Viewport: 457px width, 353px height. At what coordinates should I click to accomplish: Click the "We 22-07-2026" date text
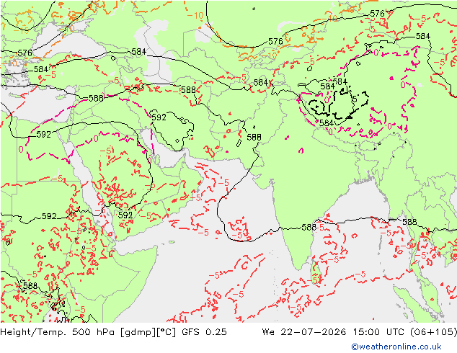coord(304,332)
